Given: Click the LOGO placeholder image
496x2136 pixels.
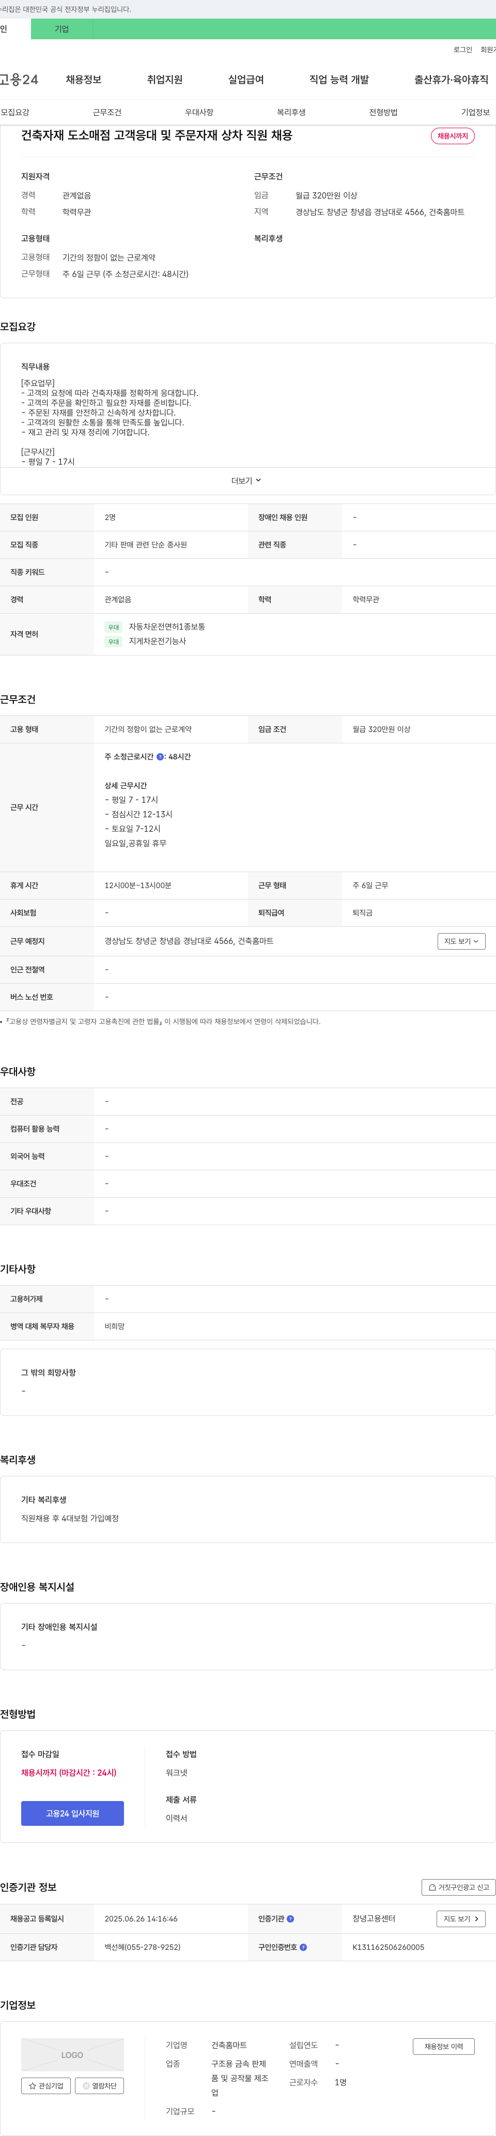Looking at the screenshot, I should (x=72, y=2055).
